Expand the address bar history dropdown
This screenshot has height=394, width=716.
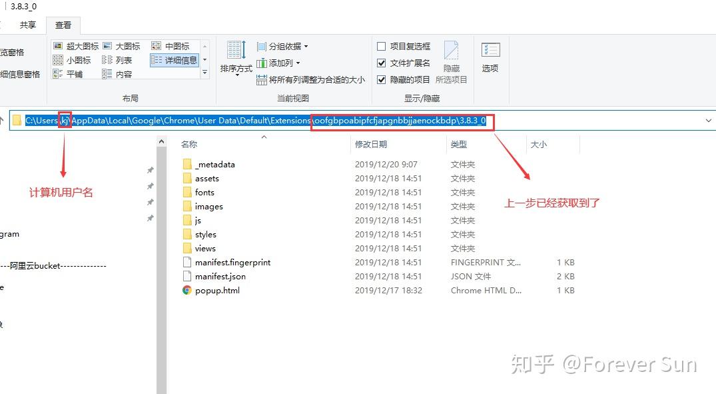coord(708,121)
